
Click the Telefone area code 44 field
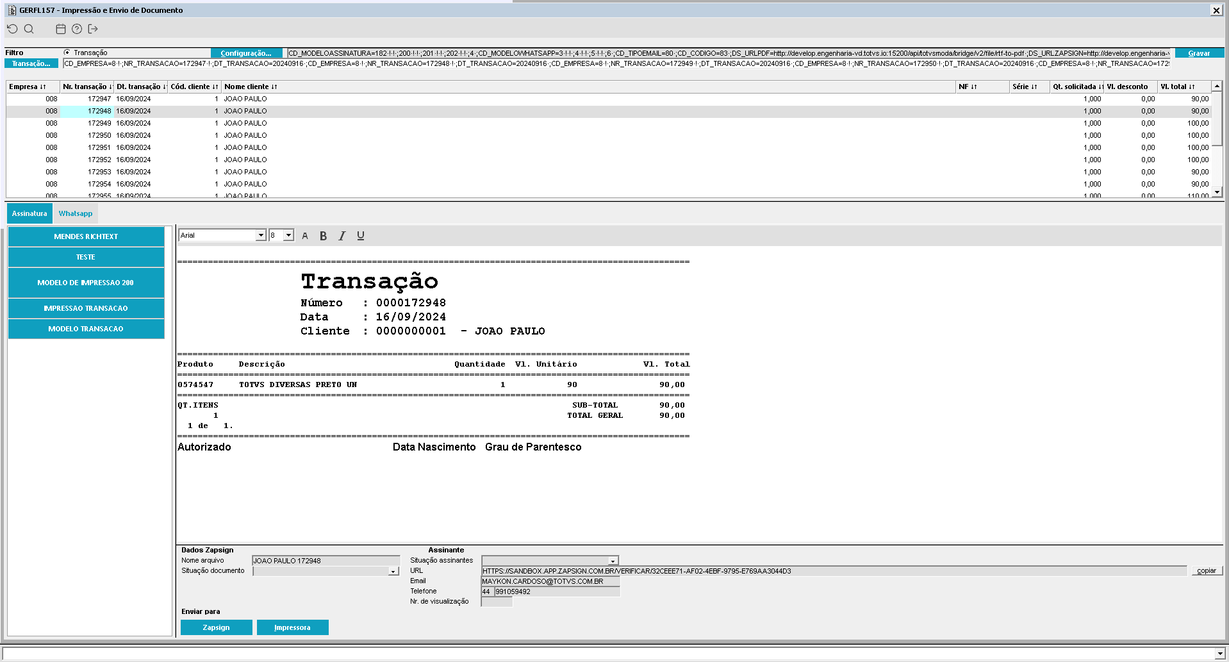[487, 592]
